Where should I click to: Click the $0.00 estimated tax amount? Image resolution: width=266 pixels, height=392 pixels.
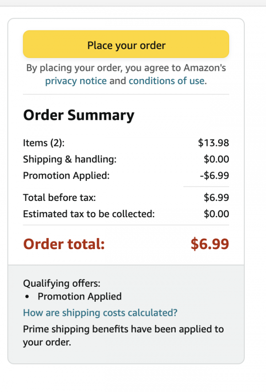click(216, 214)
